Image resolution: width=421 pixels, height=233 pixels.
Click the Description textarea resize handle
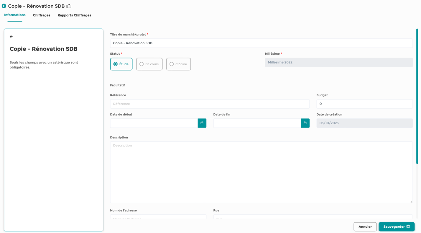coord(411,201)
